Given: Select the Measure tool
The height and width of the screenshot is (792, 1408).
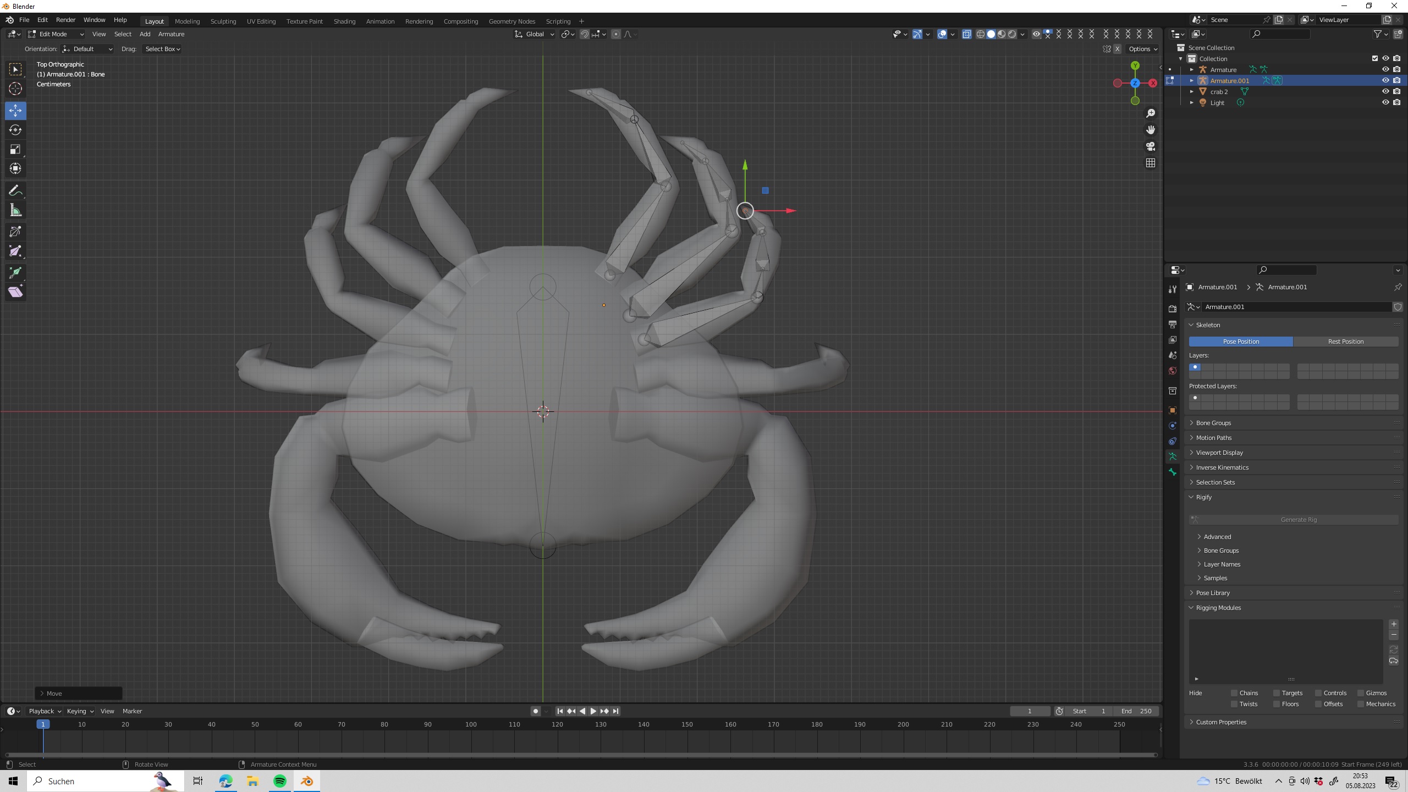Looking at the screenshot, I should tap(15, 211).
